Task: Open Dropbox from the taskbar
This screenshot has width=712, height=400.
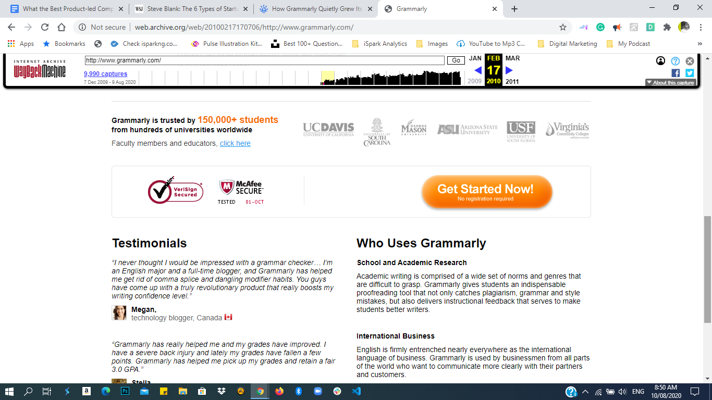Action: (222, 391)
